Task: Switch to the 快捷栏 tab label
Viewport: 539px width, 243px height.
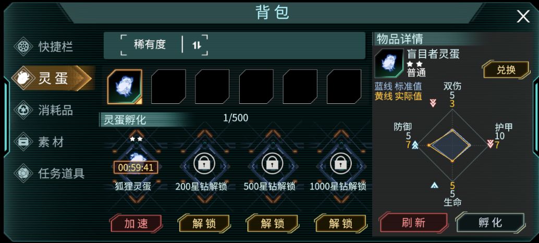Action: click(56, 47)
